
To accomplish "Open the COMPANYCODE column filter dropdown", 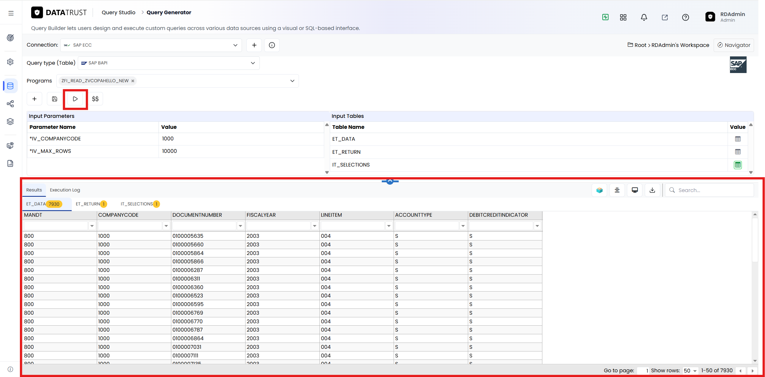I will click(166, 226).
